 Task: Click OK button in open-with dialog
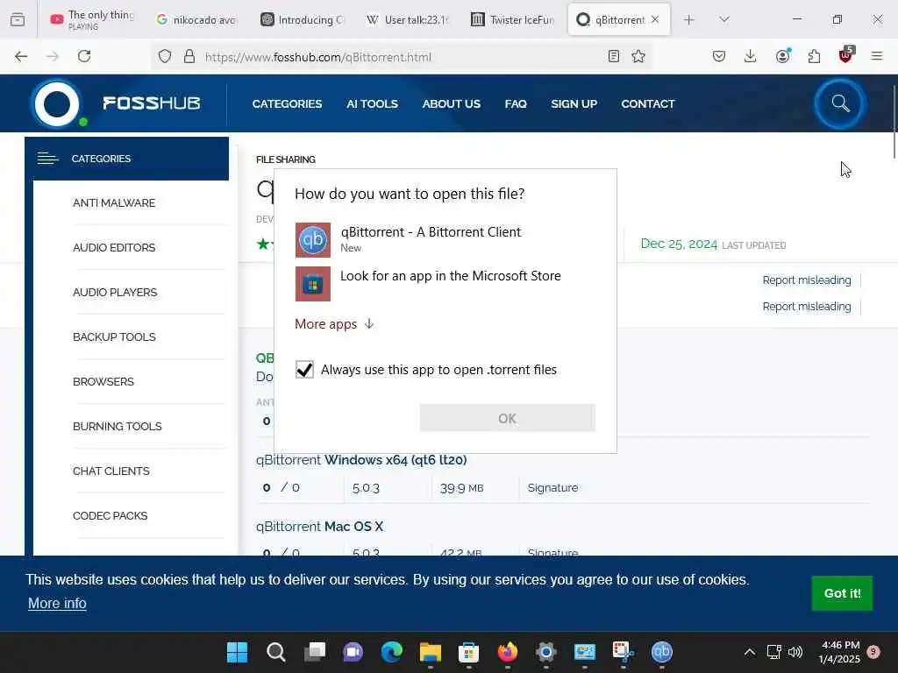[x=508, y=418]
